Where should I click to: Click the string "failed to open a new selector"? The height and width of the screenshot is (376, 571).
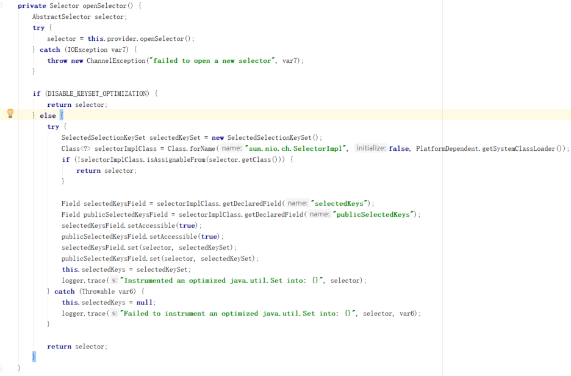[x=212, y=61]
